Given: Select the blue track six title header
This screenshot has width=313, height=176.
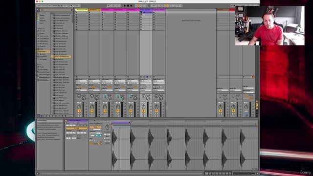Looking at the screenshot, I should 146,10.
